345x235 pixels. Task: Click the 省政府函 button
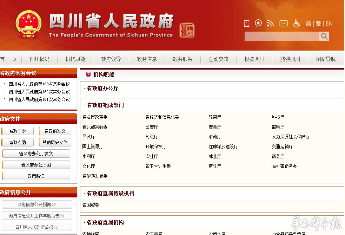click(x=18, y=142)
